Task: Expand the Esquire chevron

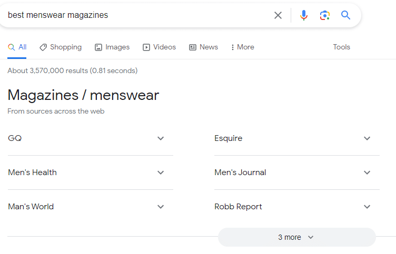Action: point(367,138)
